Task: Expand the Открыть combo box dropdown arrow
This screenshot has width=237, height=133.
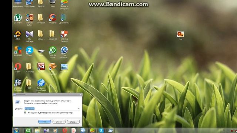Action: pos(79,109)
